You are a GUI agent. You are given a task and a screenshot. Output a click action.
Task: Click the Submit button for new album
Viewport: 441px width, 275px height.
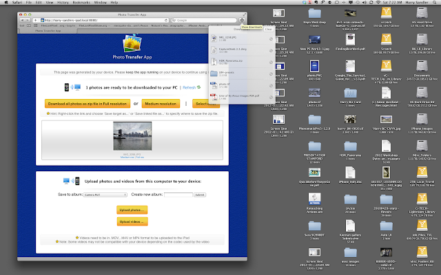coord(200,195)
